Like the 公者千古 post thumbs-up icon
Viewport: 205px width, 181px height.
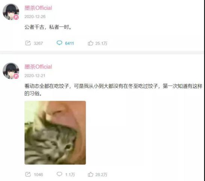[90, 43]
